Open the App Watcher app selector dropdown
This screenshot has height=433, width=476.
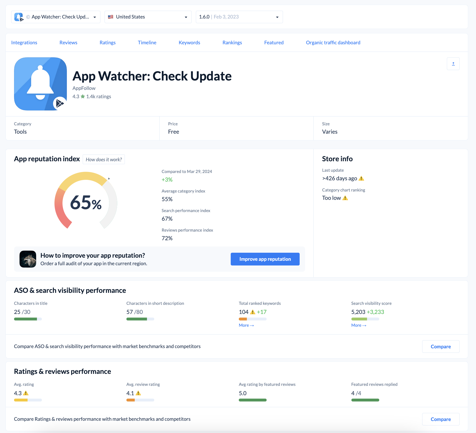click(x=56, y=17)
